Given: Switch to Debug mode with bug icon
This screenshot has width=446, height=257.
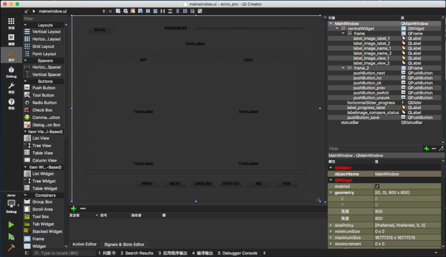Looking at the screenshot, I should click(x=11, y=72).
